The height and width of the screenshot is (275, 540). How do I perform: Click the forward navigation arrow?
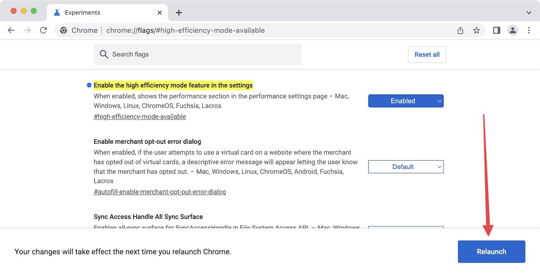(27, 30)
